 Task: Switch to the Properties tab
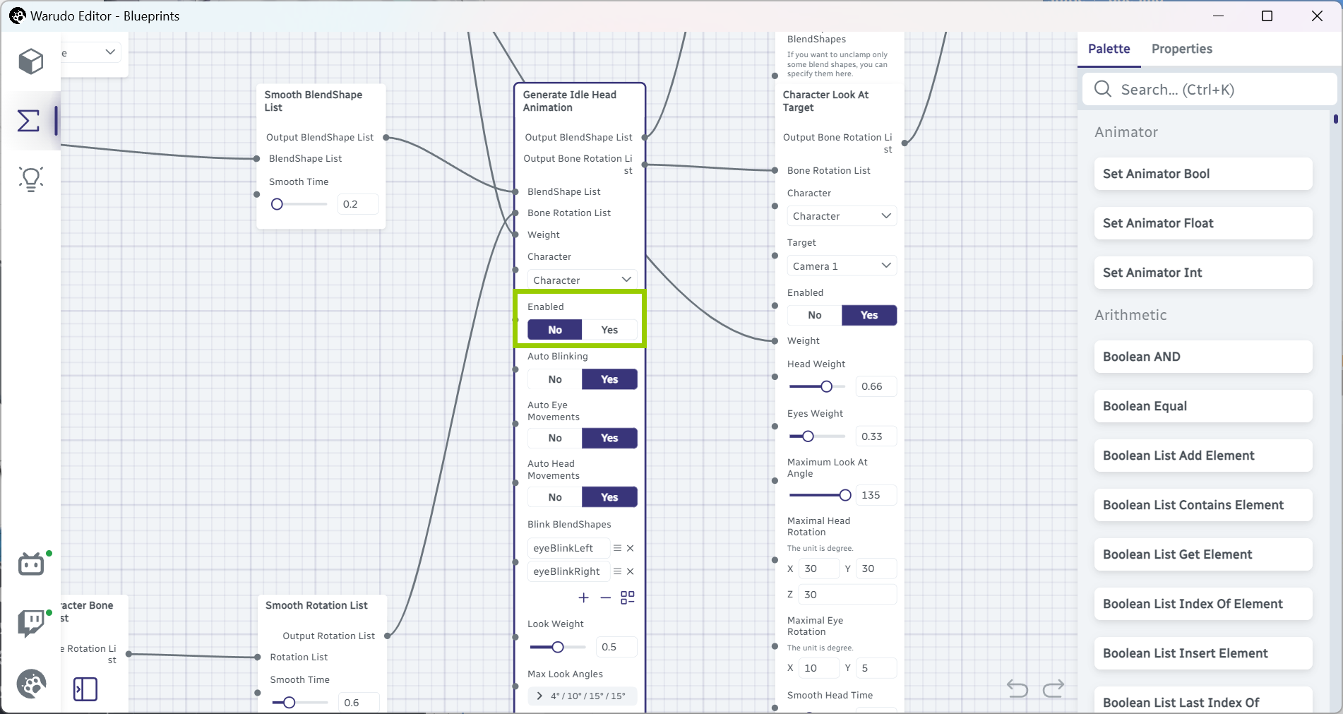1181,49
